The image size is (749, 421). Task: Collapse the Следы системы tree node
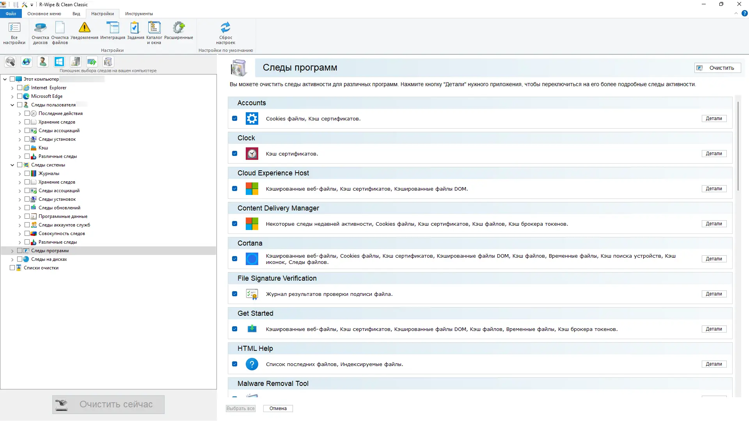pyautogui.click(x=12, y=165)
